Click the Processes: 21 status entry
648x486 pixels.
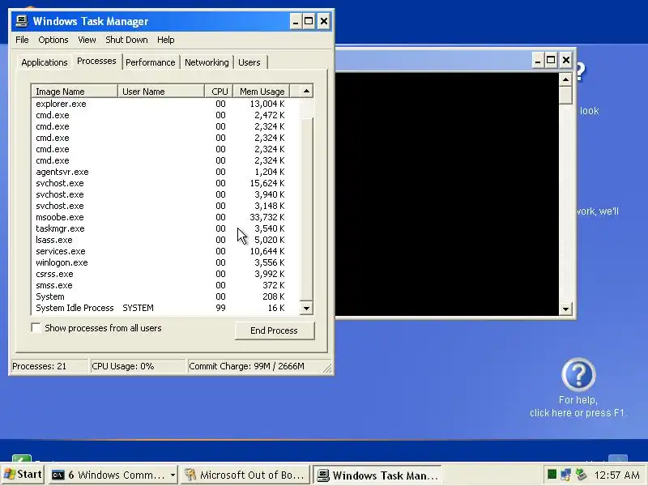[49, 366]
